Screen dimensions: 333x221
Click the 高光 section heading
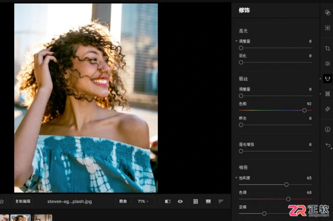243,31
